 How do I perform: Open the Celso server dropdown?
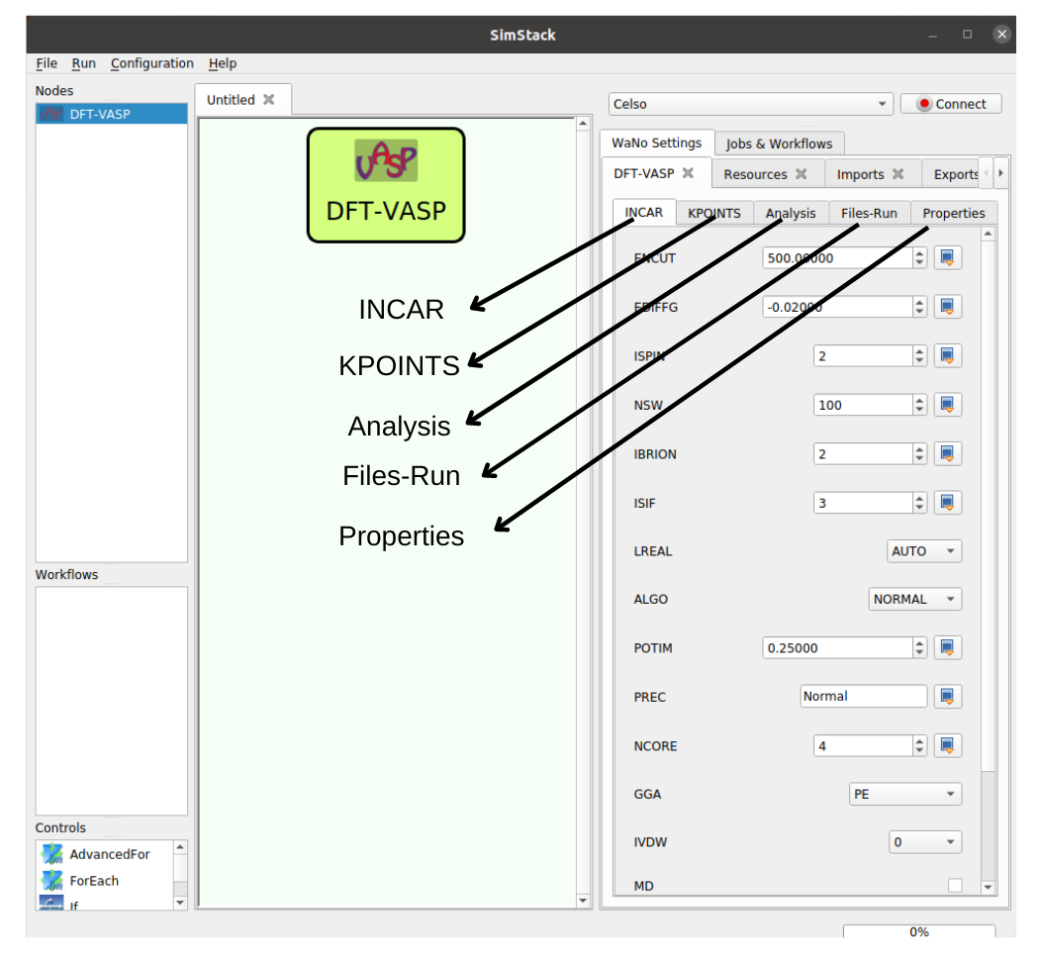pyautogui.click(x=751, y=104)
